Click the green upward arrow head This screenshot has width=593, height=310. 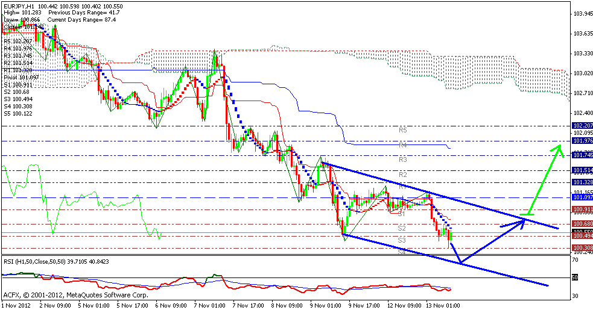(x=559, y=149)
